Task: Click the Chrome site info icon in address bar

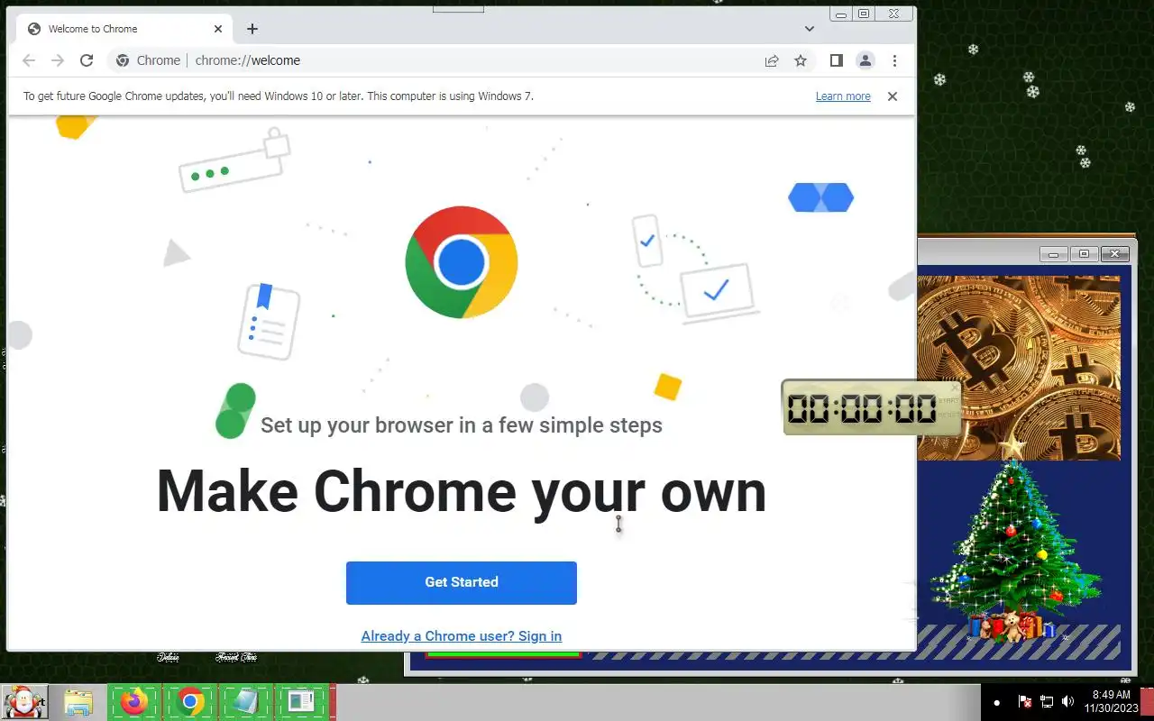Action: coord(123,60)
